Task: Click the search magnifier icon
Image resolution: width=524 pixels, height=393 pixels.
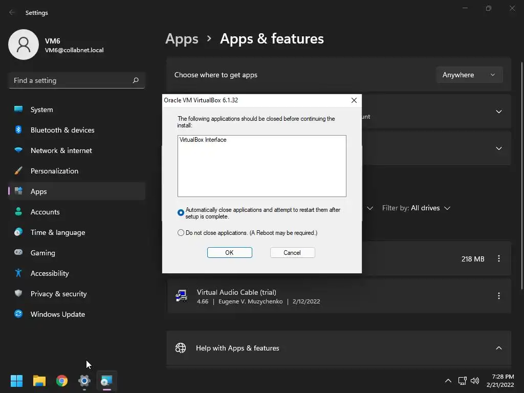Action: (x=136, y=80)
